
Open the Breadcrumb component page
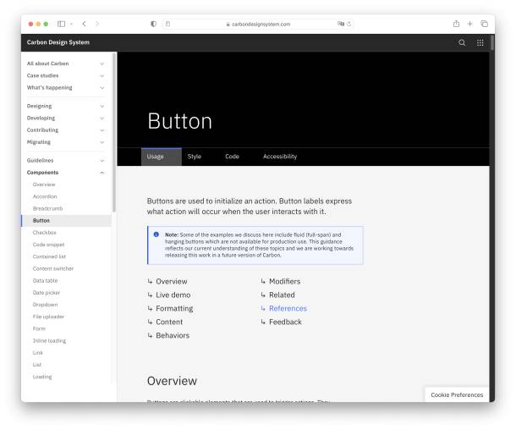[47, 209]
